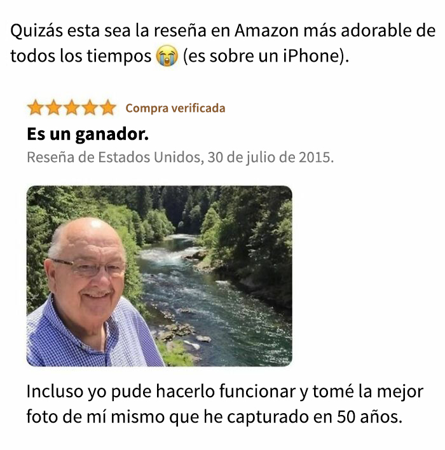Select the third rating star
445x450 pixels.
pos(72,107)
